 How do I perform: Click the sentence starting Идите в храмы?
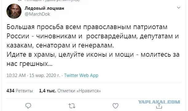(x=93, y=59)
